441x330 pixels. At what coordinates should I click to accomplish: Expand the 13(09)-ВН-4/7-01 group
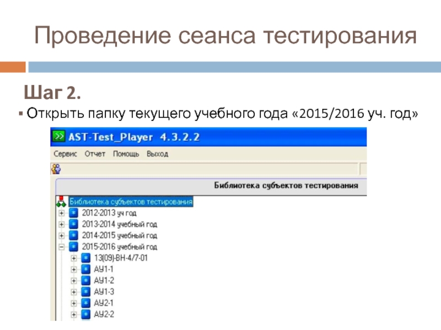(74, 258)
